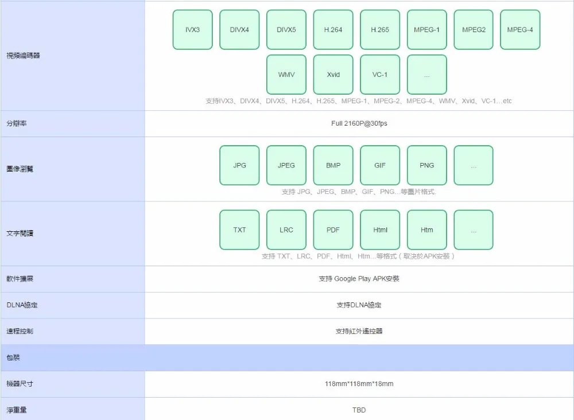Image resolution: width=574 pixels, height=420 pixels.
Task: Select the 淨重量 row label
Action: click(x=17, y=410)
